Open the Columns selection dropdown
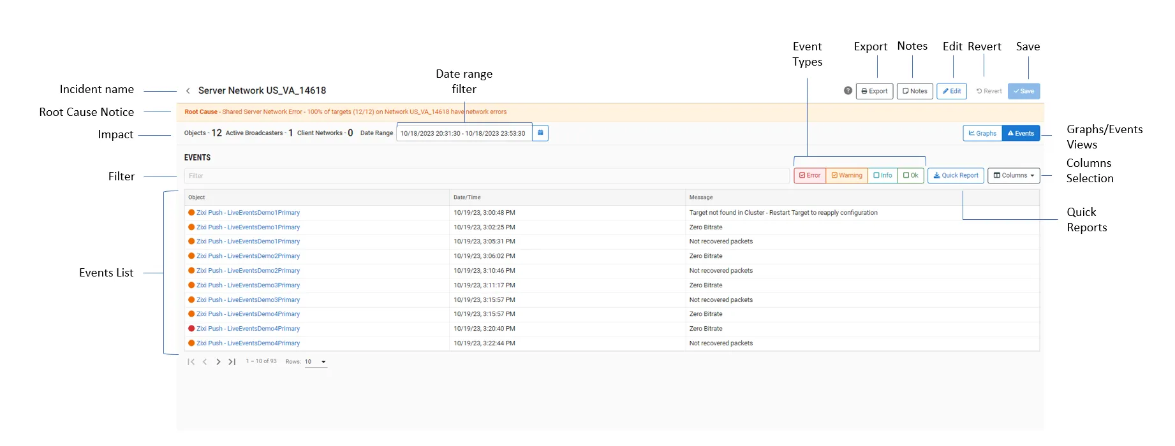 point(1014,175)
